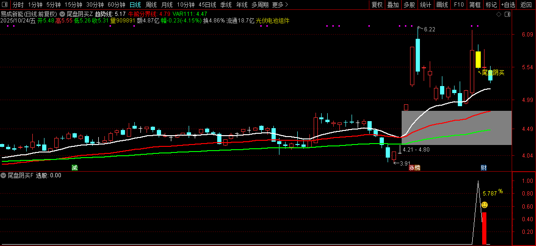Screen dimensions: 536x246
Task: Click the date 2025/10/24/五 text
Action: click(18, 21)
